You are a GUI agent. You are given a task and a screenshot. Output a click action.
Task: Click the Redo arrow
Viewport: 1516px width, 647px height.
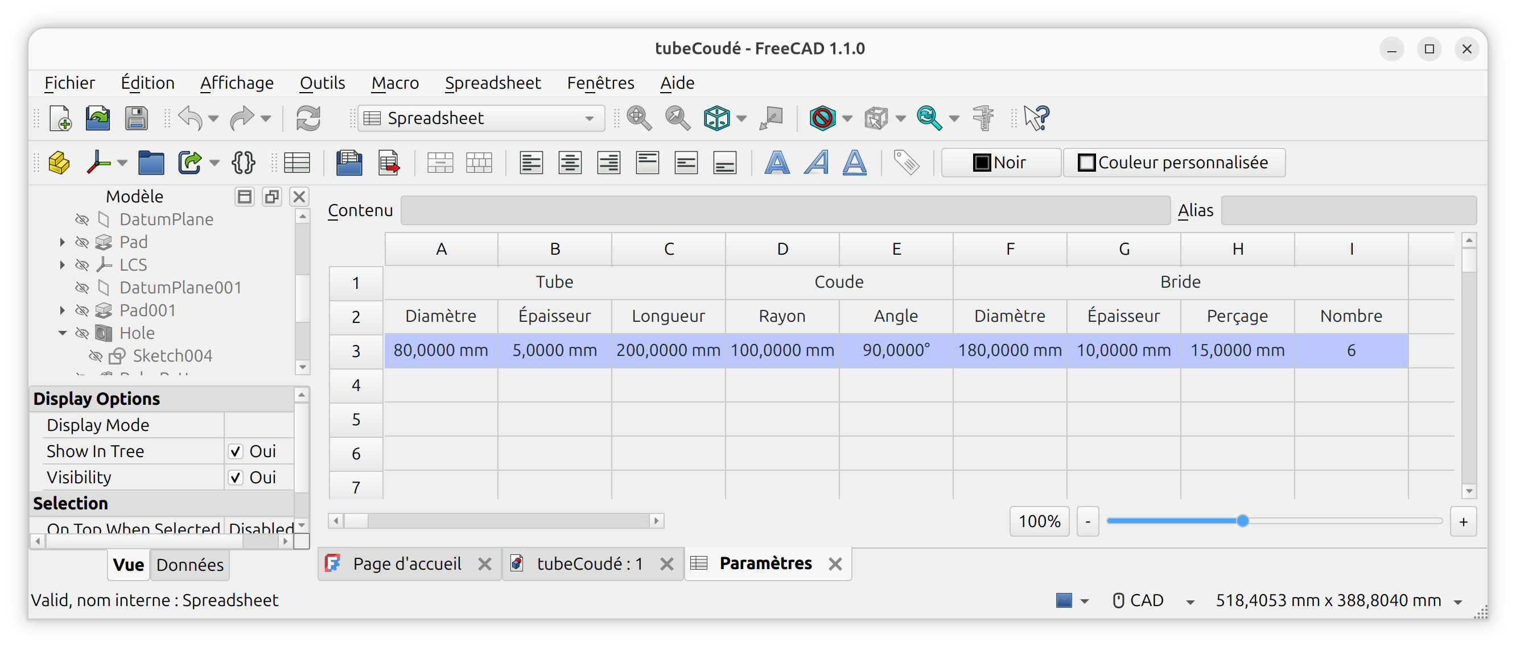(x=241, y=118)
